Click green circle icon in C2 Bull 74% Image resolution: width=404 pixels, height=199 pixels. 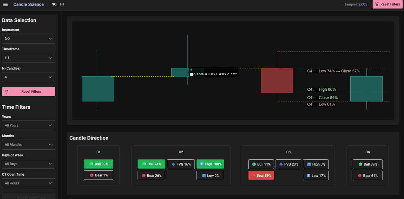(x=144, y=164)
